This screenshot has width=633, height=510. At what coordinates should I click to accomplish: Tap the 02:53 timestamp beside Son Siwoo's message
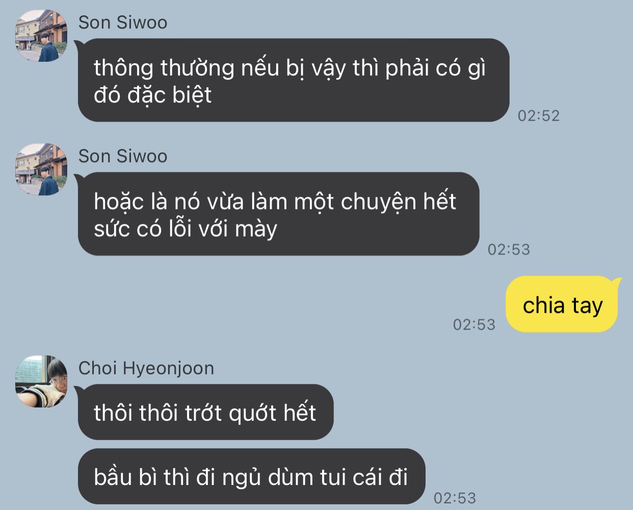(509, 249)
